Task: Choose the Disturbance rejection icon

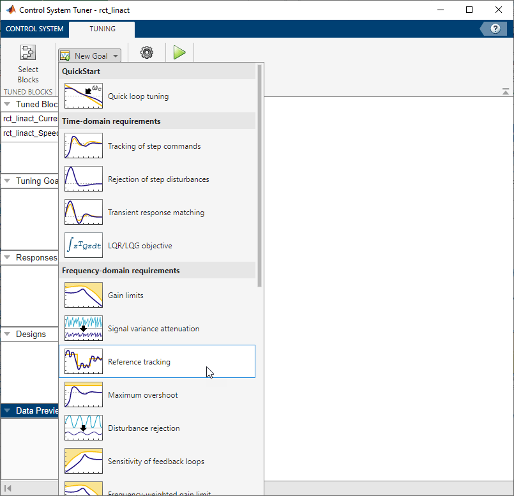Action: coord(83,428)
